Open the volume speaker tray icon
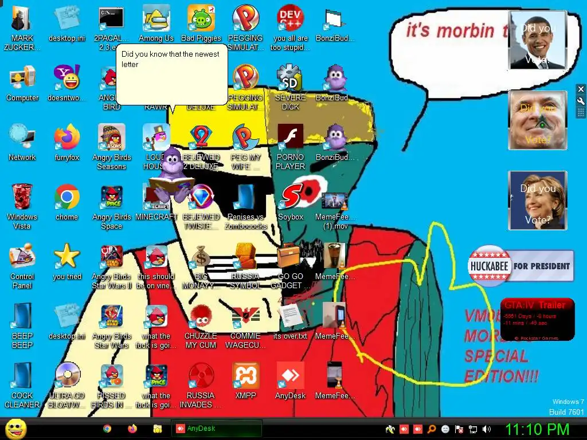Viewport: 587px width, 440px height. tap(486, 429)
